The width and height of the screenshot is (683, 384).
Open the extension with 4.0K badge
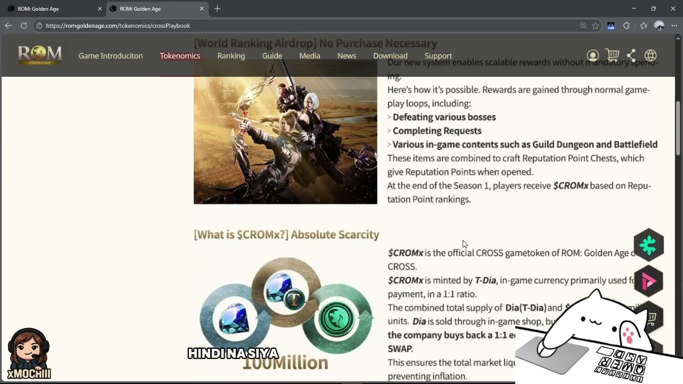point(611,26)
